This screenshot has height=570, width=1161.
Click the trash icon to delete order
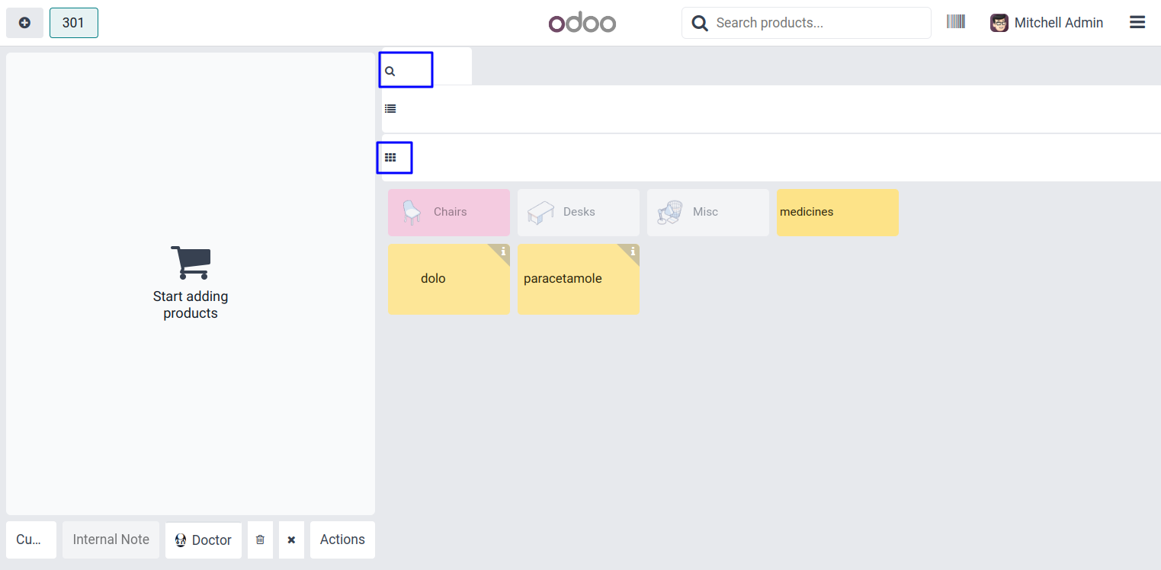tap(260, 540)
